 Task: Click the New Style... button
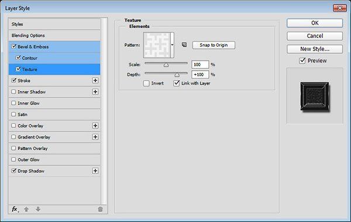click(x=315, y=49)
